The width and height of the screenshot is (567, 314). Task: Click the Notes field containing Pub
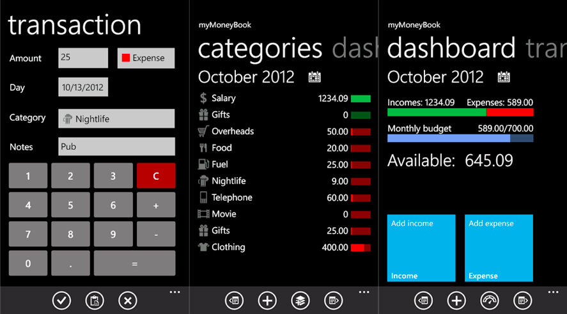[116, 146]
